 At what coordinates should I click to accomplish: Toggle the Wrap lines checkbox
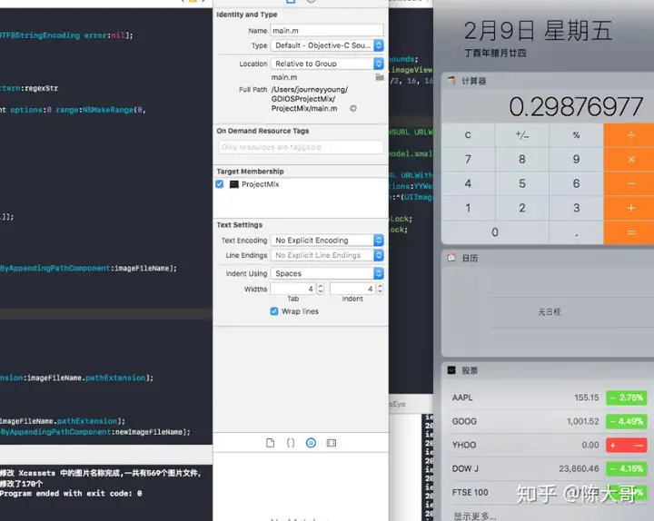coord(274,311)
